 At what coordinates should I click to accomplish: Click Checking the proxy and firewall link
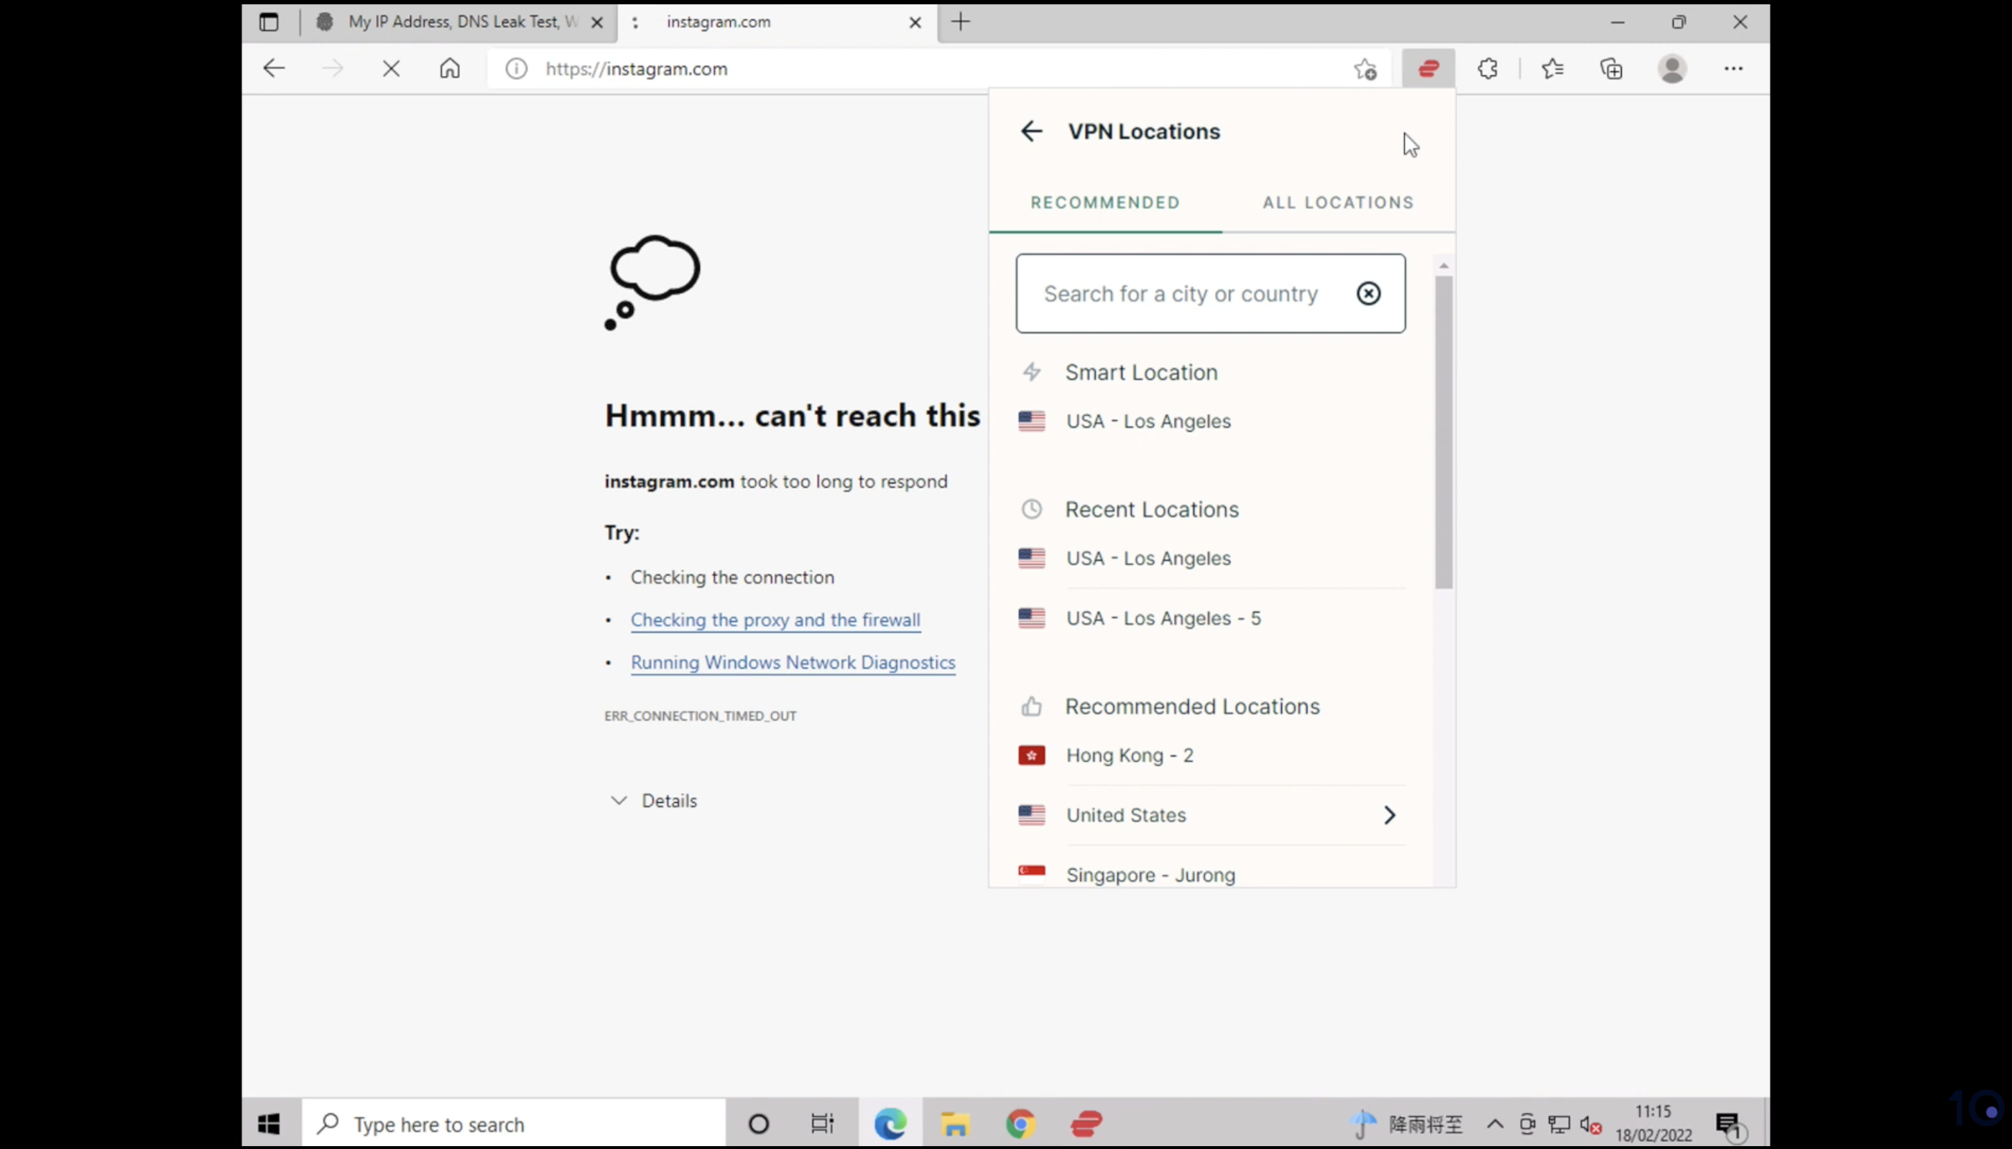775,619
